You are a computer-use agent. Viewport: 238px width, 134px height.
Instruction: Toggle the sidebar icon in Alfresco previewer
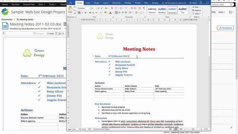[x=4, y=33]
